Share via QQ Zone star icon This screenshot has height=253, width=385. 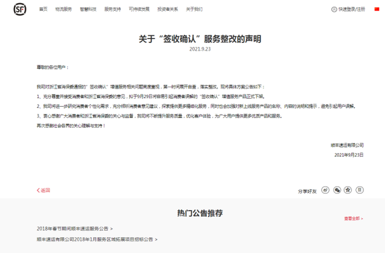pos(348,190)
